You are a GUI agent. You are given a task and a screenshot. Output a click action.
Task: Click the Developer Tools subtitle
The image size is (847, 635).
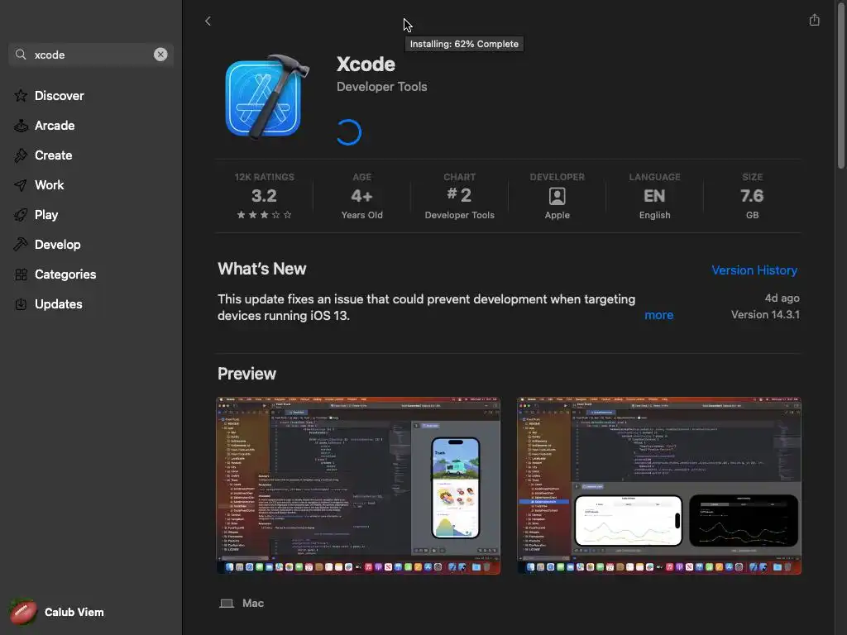point(382,86)
